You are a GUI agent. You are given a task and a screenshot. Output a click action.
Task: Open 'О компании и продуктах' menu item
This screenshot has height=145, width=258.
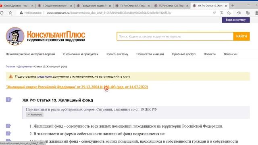pos(81,54)
